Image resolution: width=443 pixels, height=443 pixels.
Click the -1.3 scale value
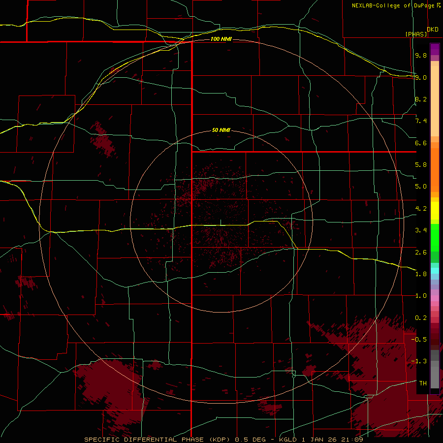419,361
